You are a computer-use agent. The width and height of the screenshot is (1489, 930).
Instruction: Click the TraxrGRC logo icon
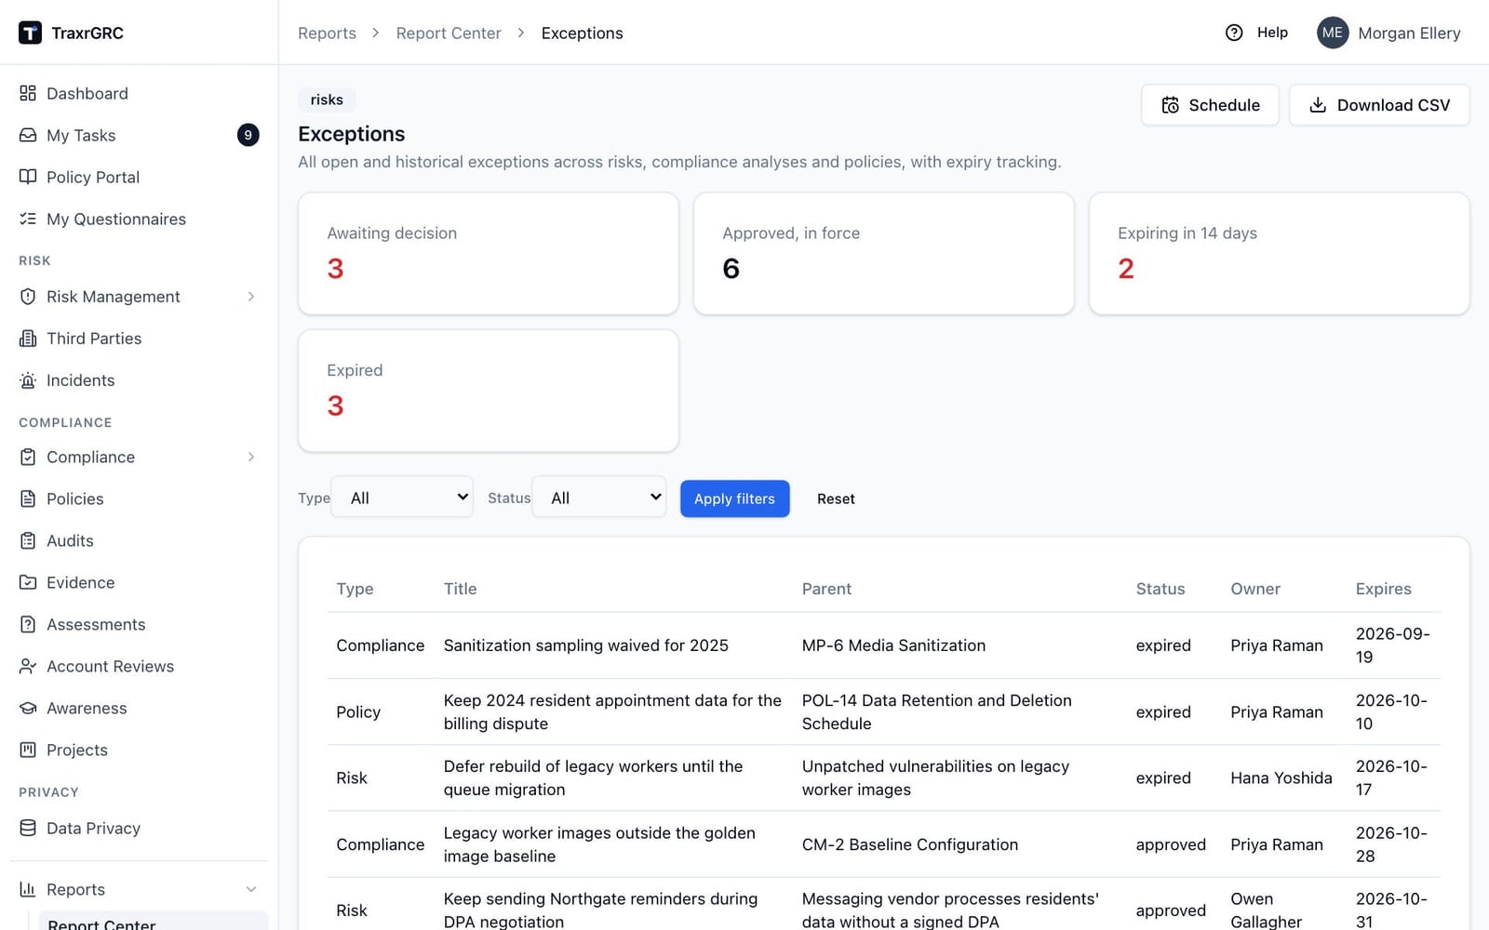click(30, 33)
